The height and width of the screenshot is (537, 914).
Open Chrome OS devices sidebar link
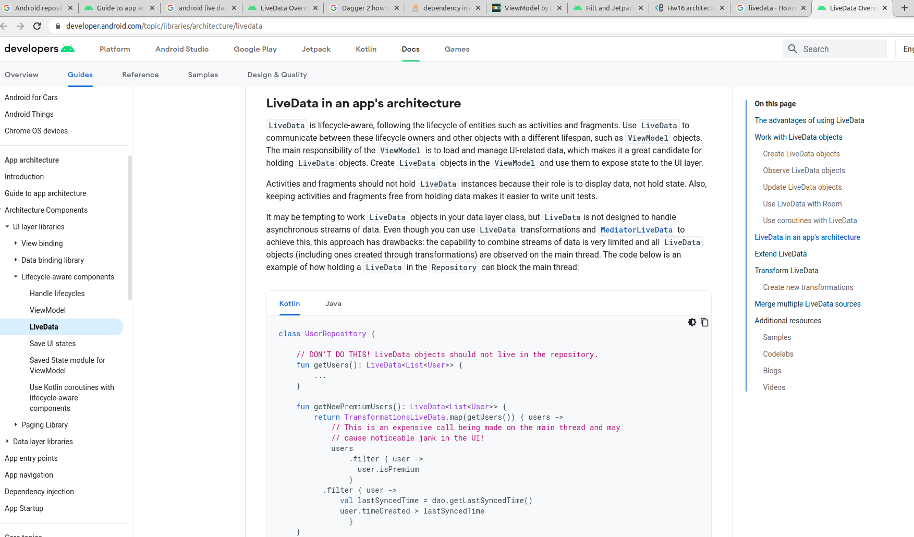coord(36,131)
